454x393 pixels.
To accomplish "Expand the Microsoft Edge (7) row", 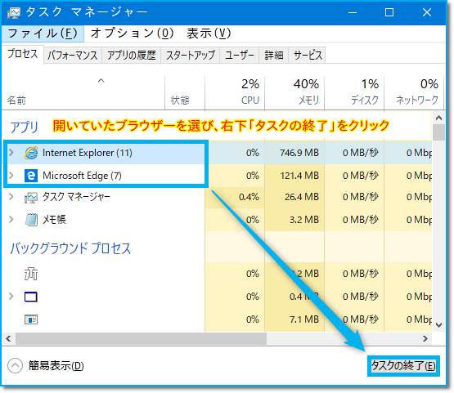I will click(11, 175).
